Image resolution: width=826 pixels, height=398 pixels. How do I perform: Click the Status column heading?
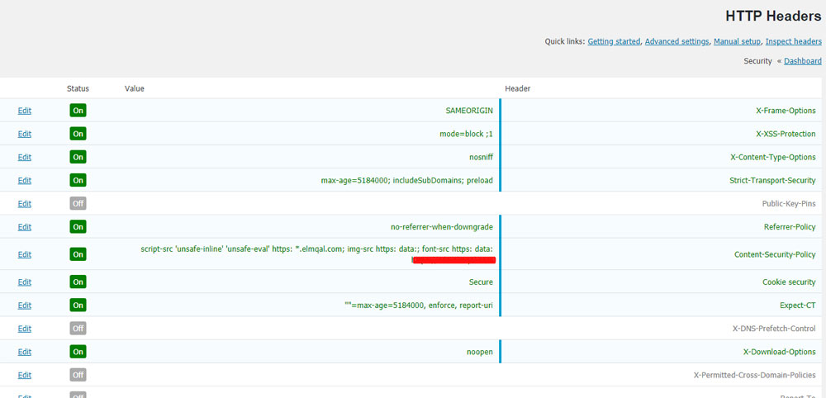pos(78,88)
